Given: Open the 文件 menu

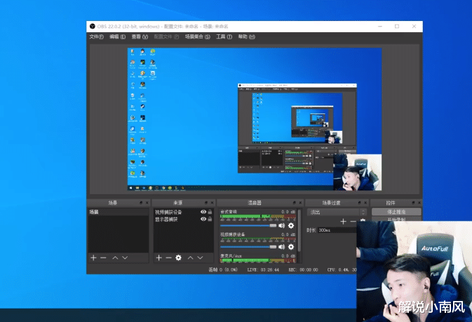Looking at the screenshot, I should (x=96, y=36).
